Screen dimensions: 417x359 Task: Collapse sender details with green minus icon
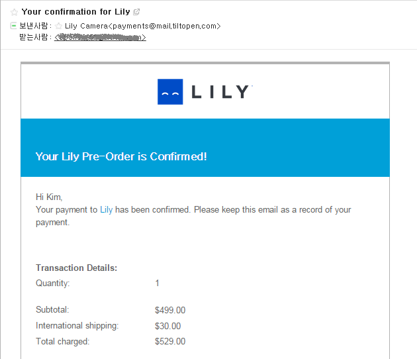coord(14,26)
